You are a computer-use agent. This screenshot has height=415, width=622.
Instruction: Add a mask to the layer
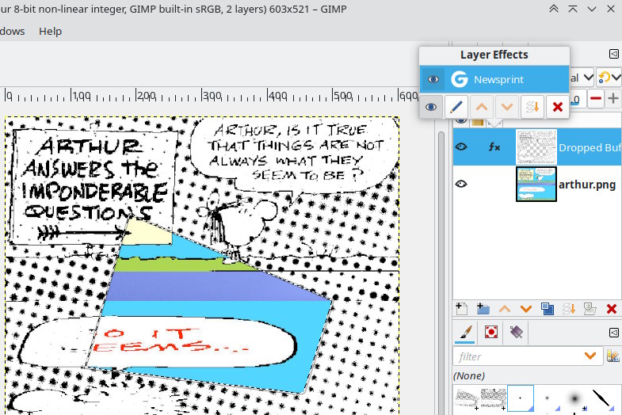590,309
